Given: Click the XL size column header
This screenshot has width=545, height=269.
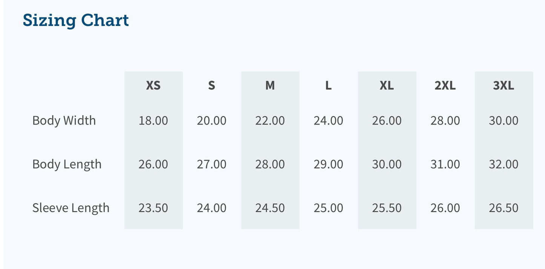Looking at the screenshot, I should coord(387,86).
